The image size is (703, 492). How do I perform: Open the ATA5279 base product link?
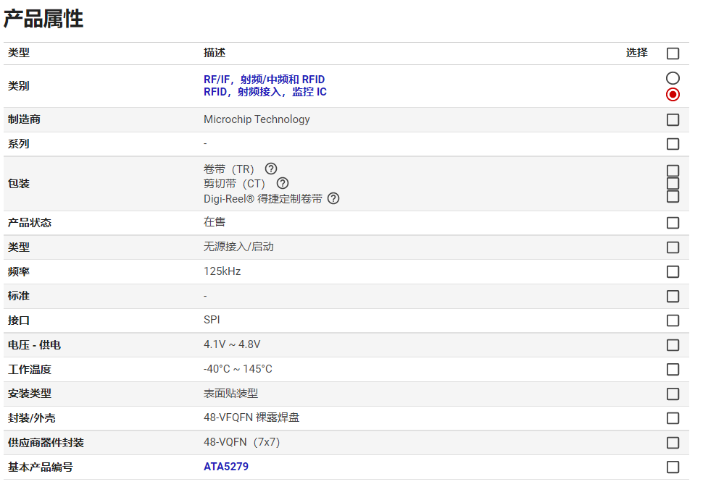tap(226, 467)
